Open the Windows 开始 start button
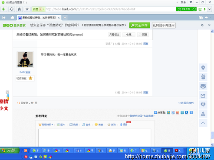This screenshot has height=160, width=214. tap(10, 150)
